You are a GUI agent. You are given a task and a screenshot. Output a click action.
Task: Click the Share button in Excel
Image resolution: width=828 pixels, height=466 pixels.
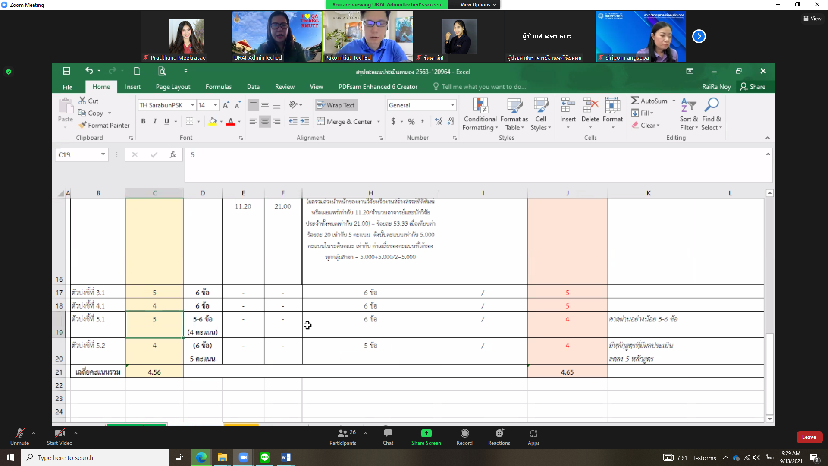pyautogui.click(x=753, y=87)
